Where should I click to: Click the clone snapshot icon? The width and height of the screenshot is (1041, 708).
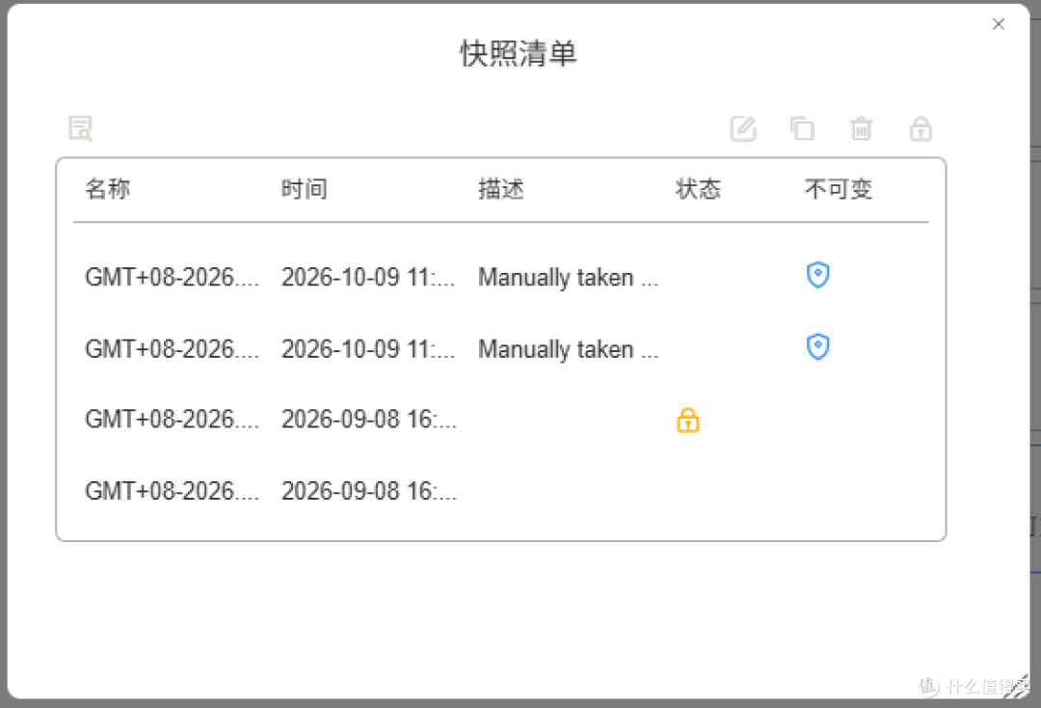coord(802,128)
